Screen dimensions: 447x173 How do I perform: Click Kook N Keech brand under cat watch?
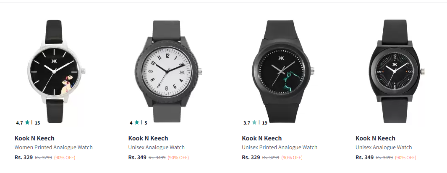pyautogui.click(x=262, y=138)
